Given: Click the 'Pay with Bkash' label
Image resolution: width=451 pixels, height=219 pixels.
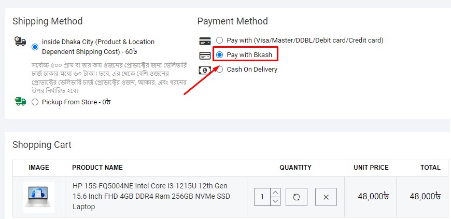Looking at the screenshot, I should (x=249, y=54).
